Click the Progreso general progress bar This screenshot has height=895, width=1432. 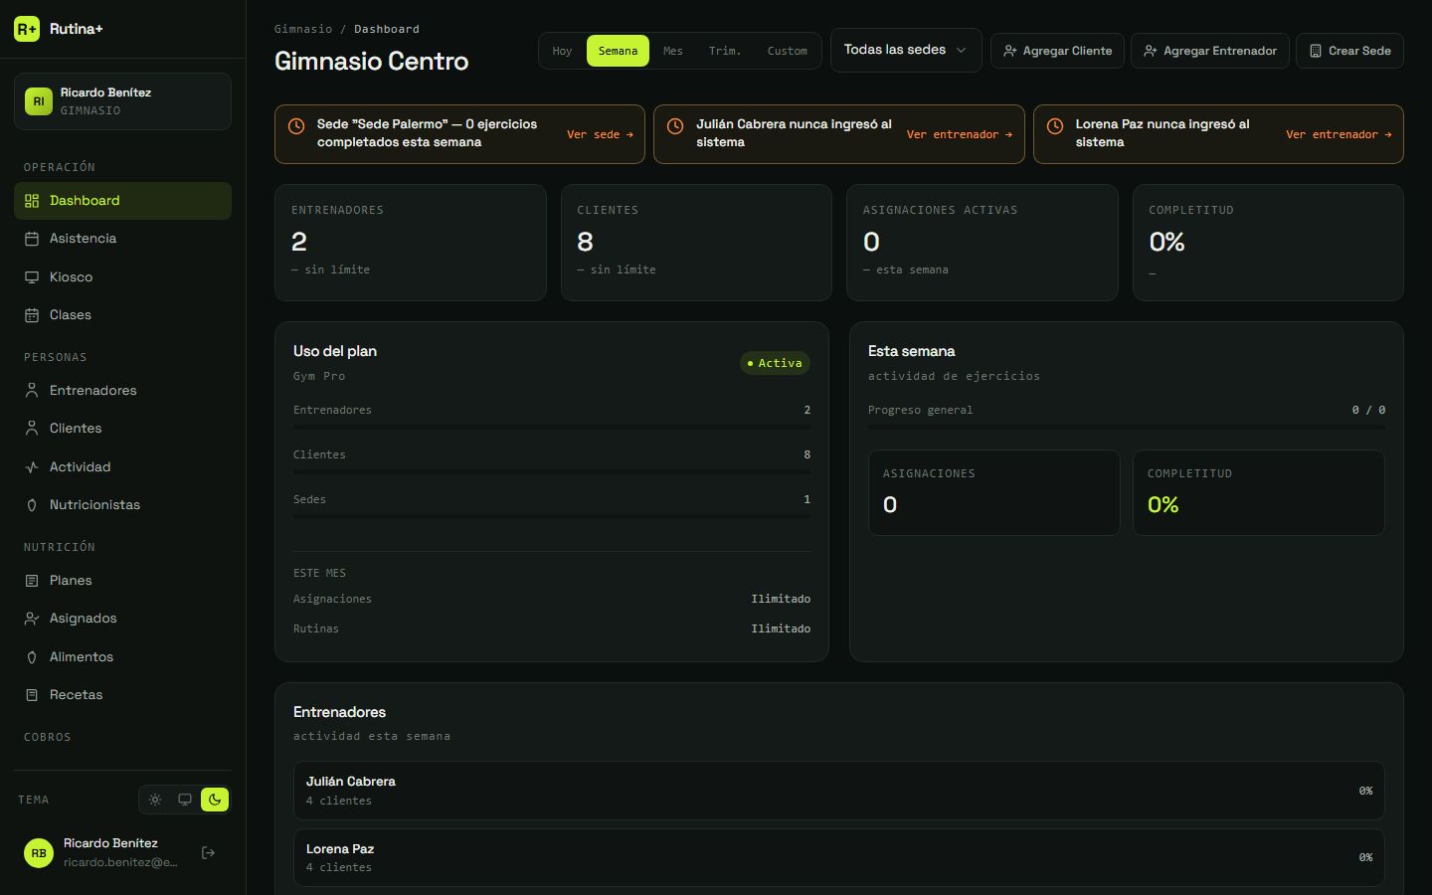[1127, 428]
